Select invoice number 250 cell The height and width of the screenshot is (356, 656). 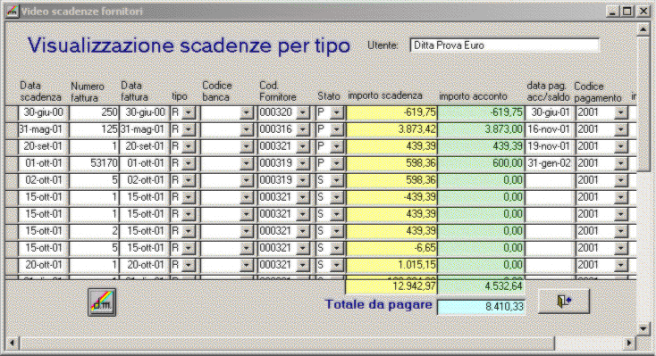(x=94, y=112)
